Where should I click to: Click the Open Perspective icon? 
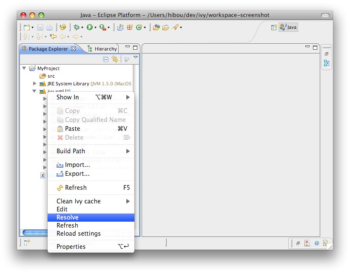tap(274, 27)
